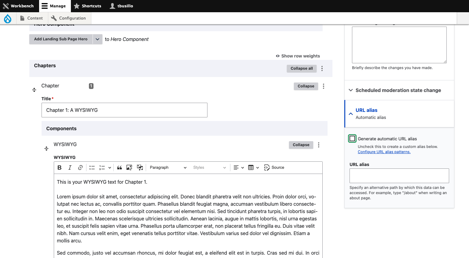Open the Workbench toolbar item

[18, 6]
